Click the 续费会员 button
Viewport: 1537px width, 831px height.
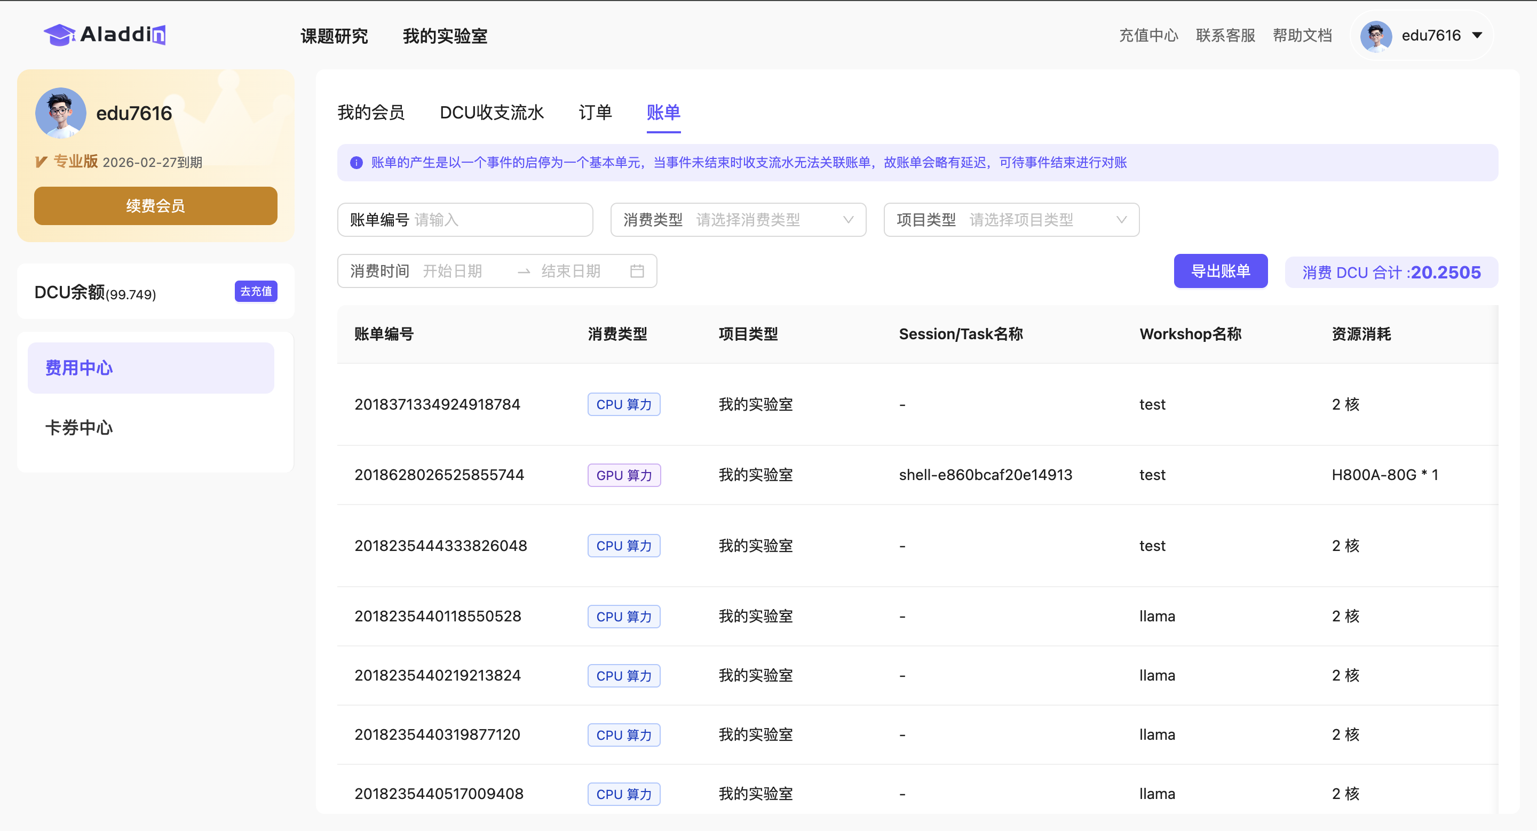point(155,206)
